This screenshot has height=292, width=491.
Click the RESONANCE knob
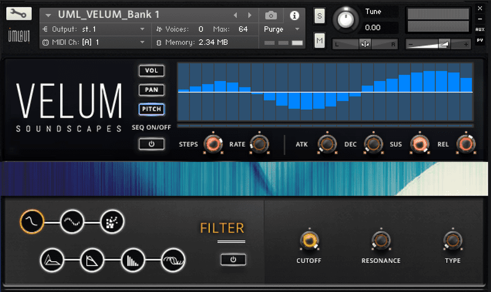(381, 240)
